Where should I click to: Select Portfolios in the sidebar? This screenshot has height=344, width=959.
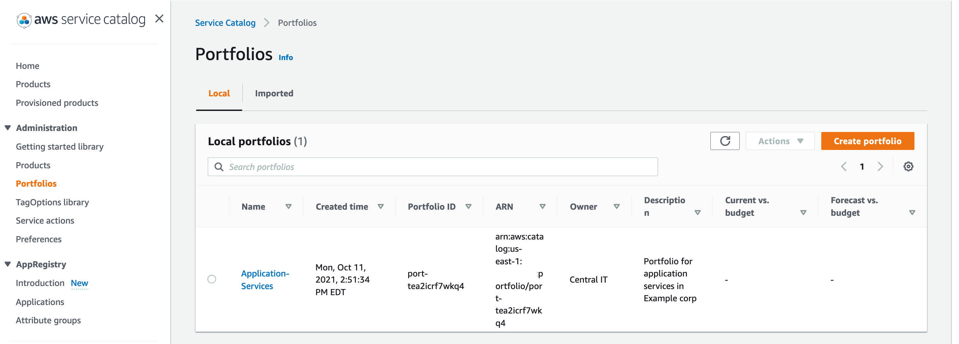pos(36,184)
